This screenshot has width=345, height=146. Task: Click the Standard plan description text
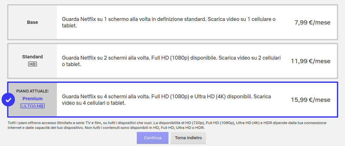pos(171,61)
